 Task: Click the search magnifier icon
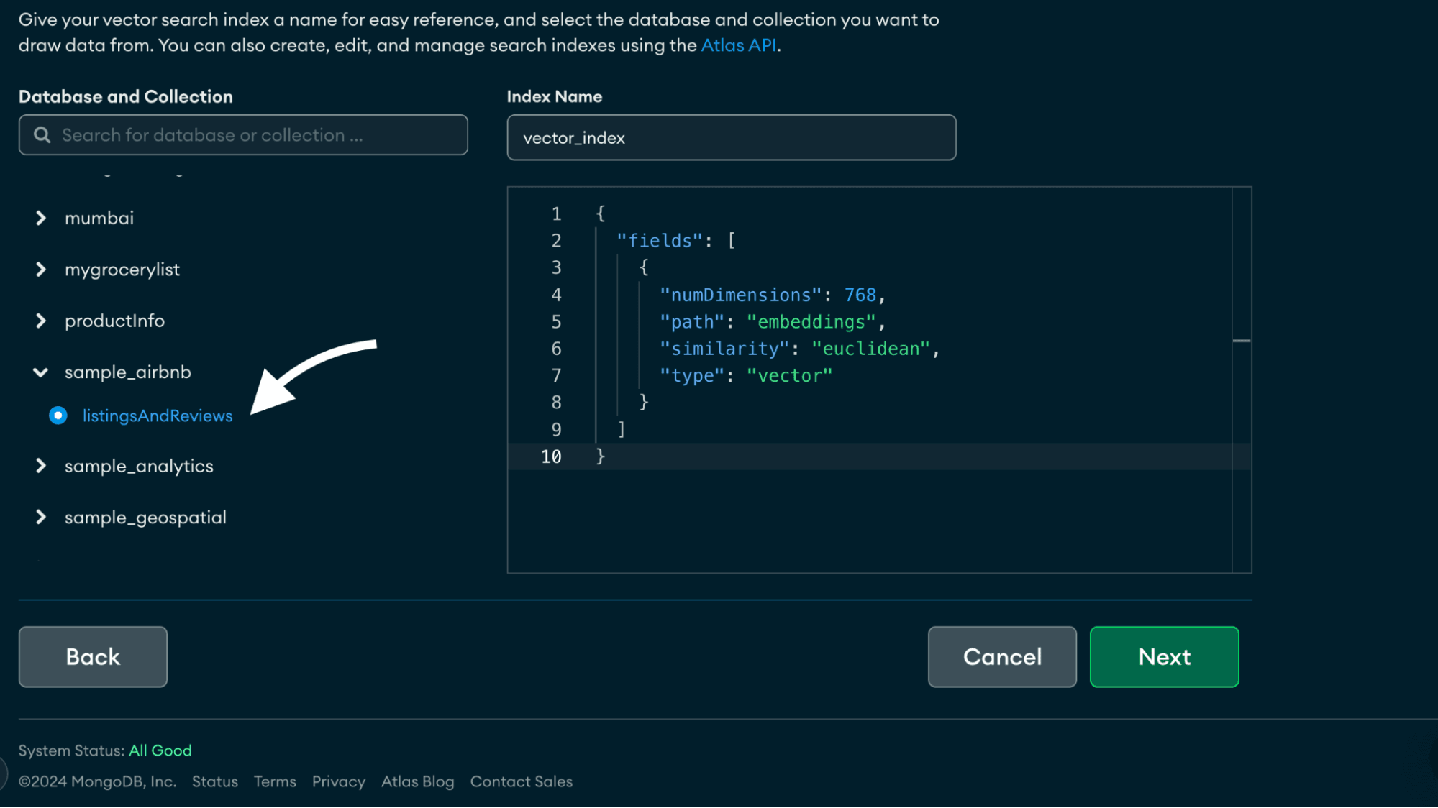pyautogui.click(x=42, y=135)
